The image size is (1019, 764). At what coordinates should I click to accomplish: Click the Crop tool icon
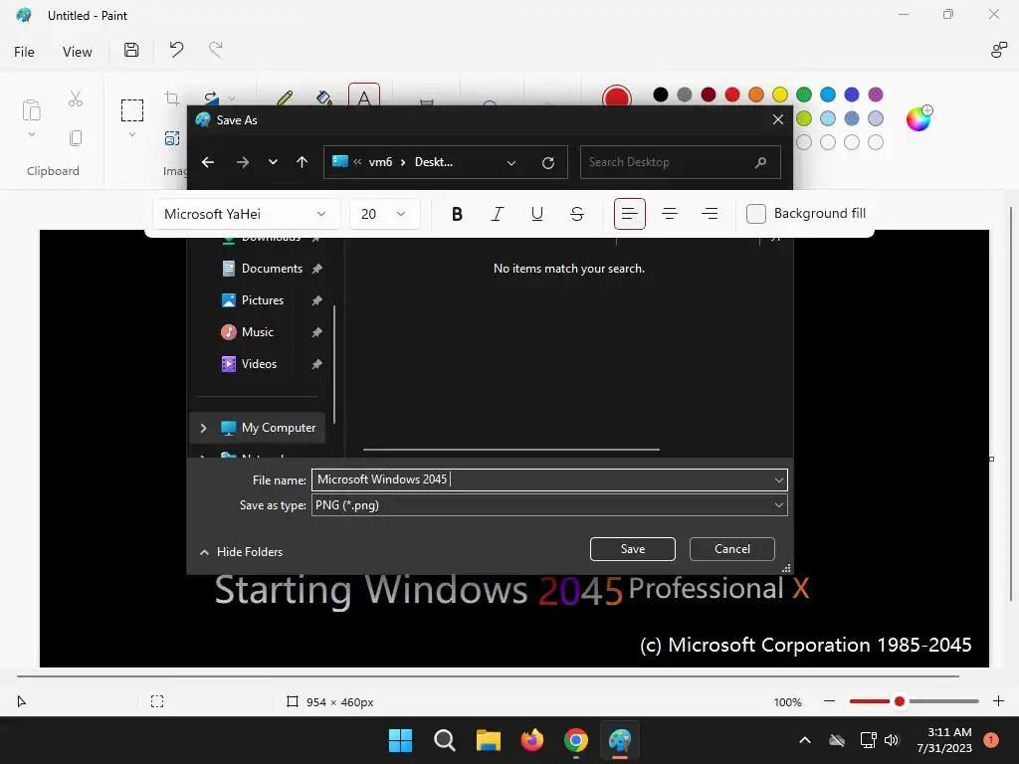(x=172, y=98)
